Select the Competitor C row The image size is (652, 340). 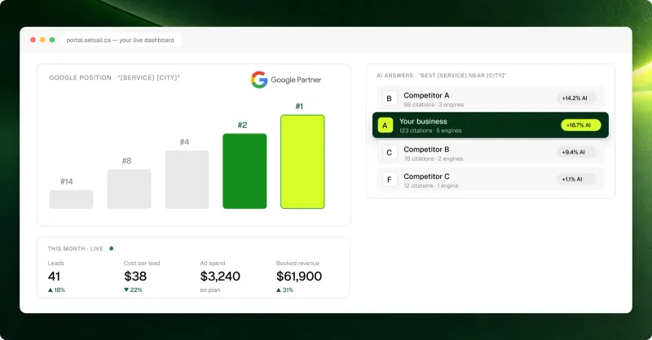[491, 180]
